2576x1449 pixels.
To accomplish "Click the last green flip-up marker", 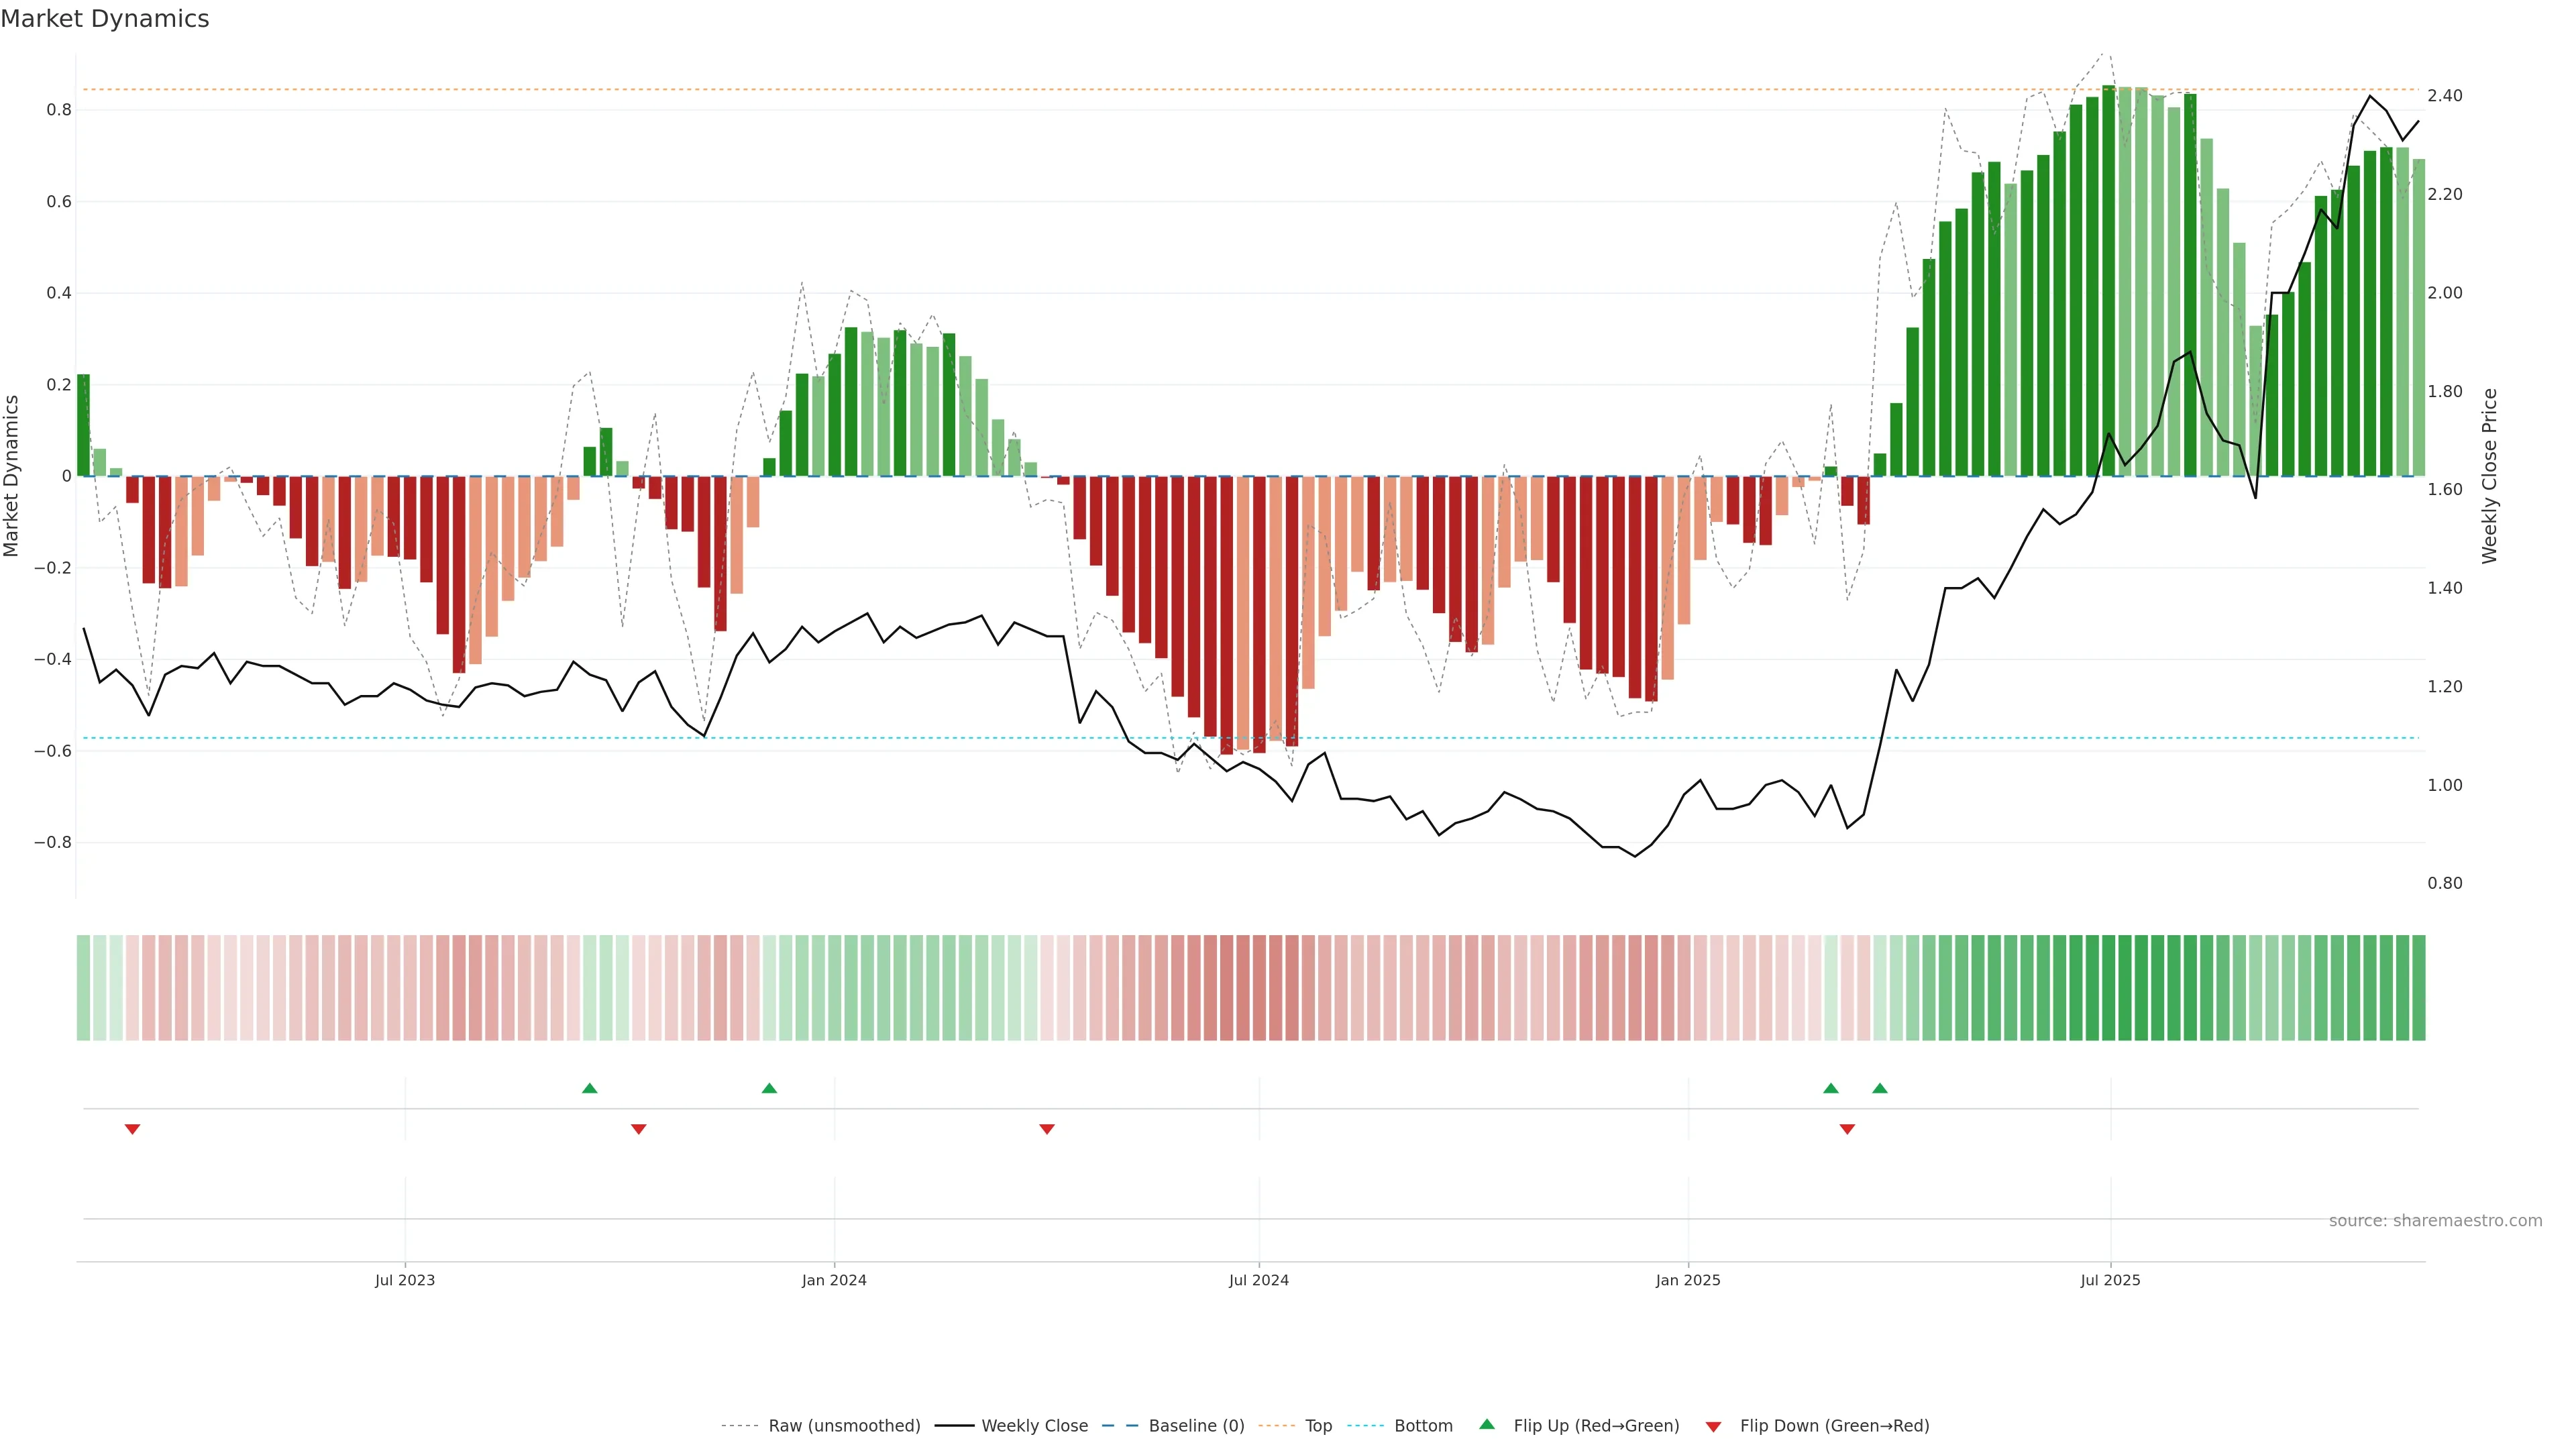I will click(1880, 1088).
